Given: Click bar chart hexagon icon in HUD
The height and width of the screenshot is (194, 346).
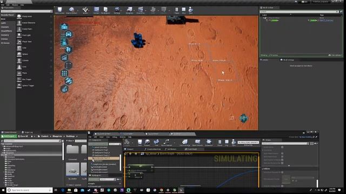Looking at the screenshot, I should click(x=64, y=58).
